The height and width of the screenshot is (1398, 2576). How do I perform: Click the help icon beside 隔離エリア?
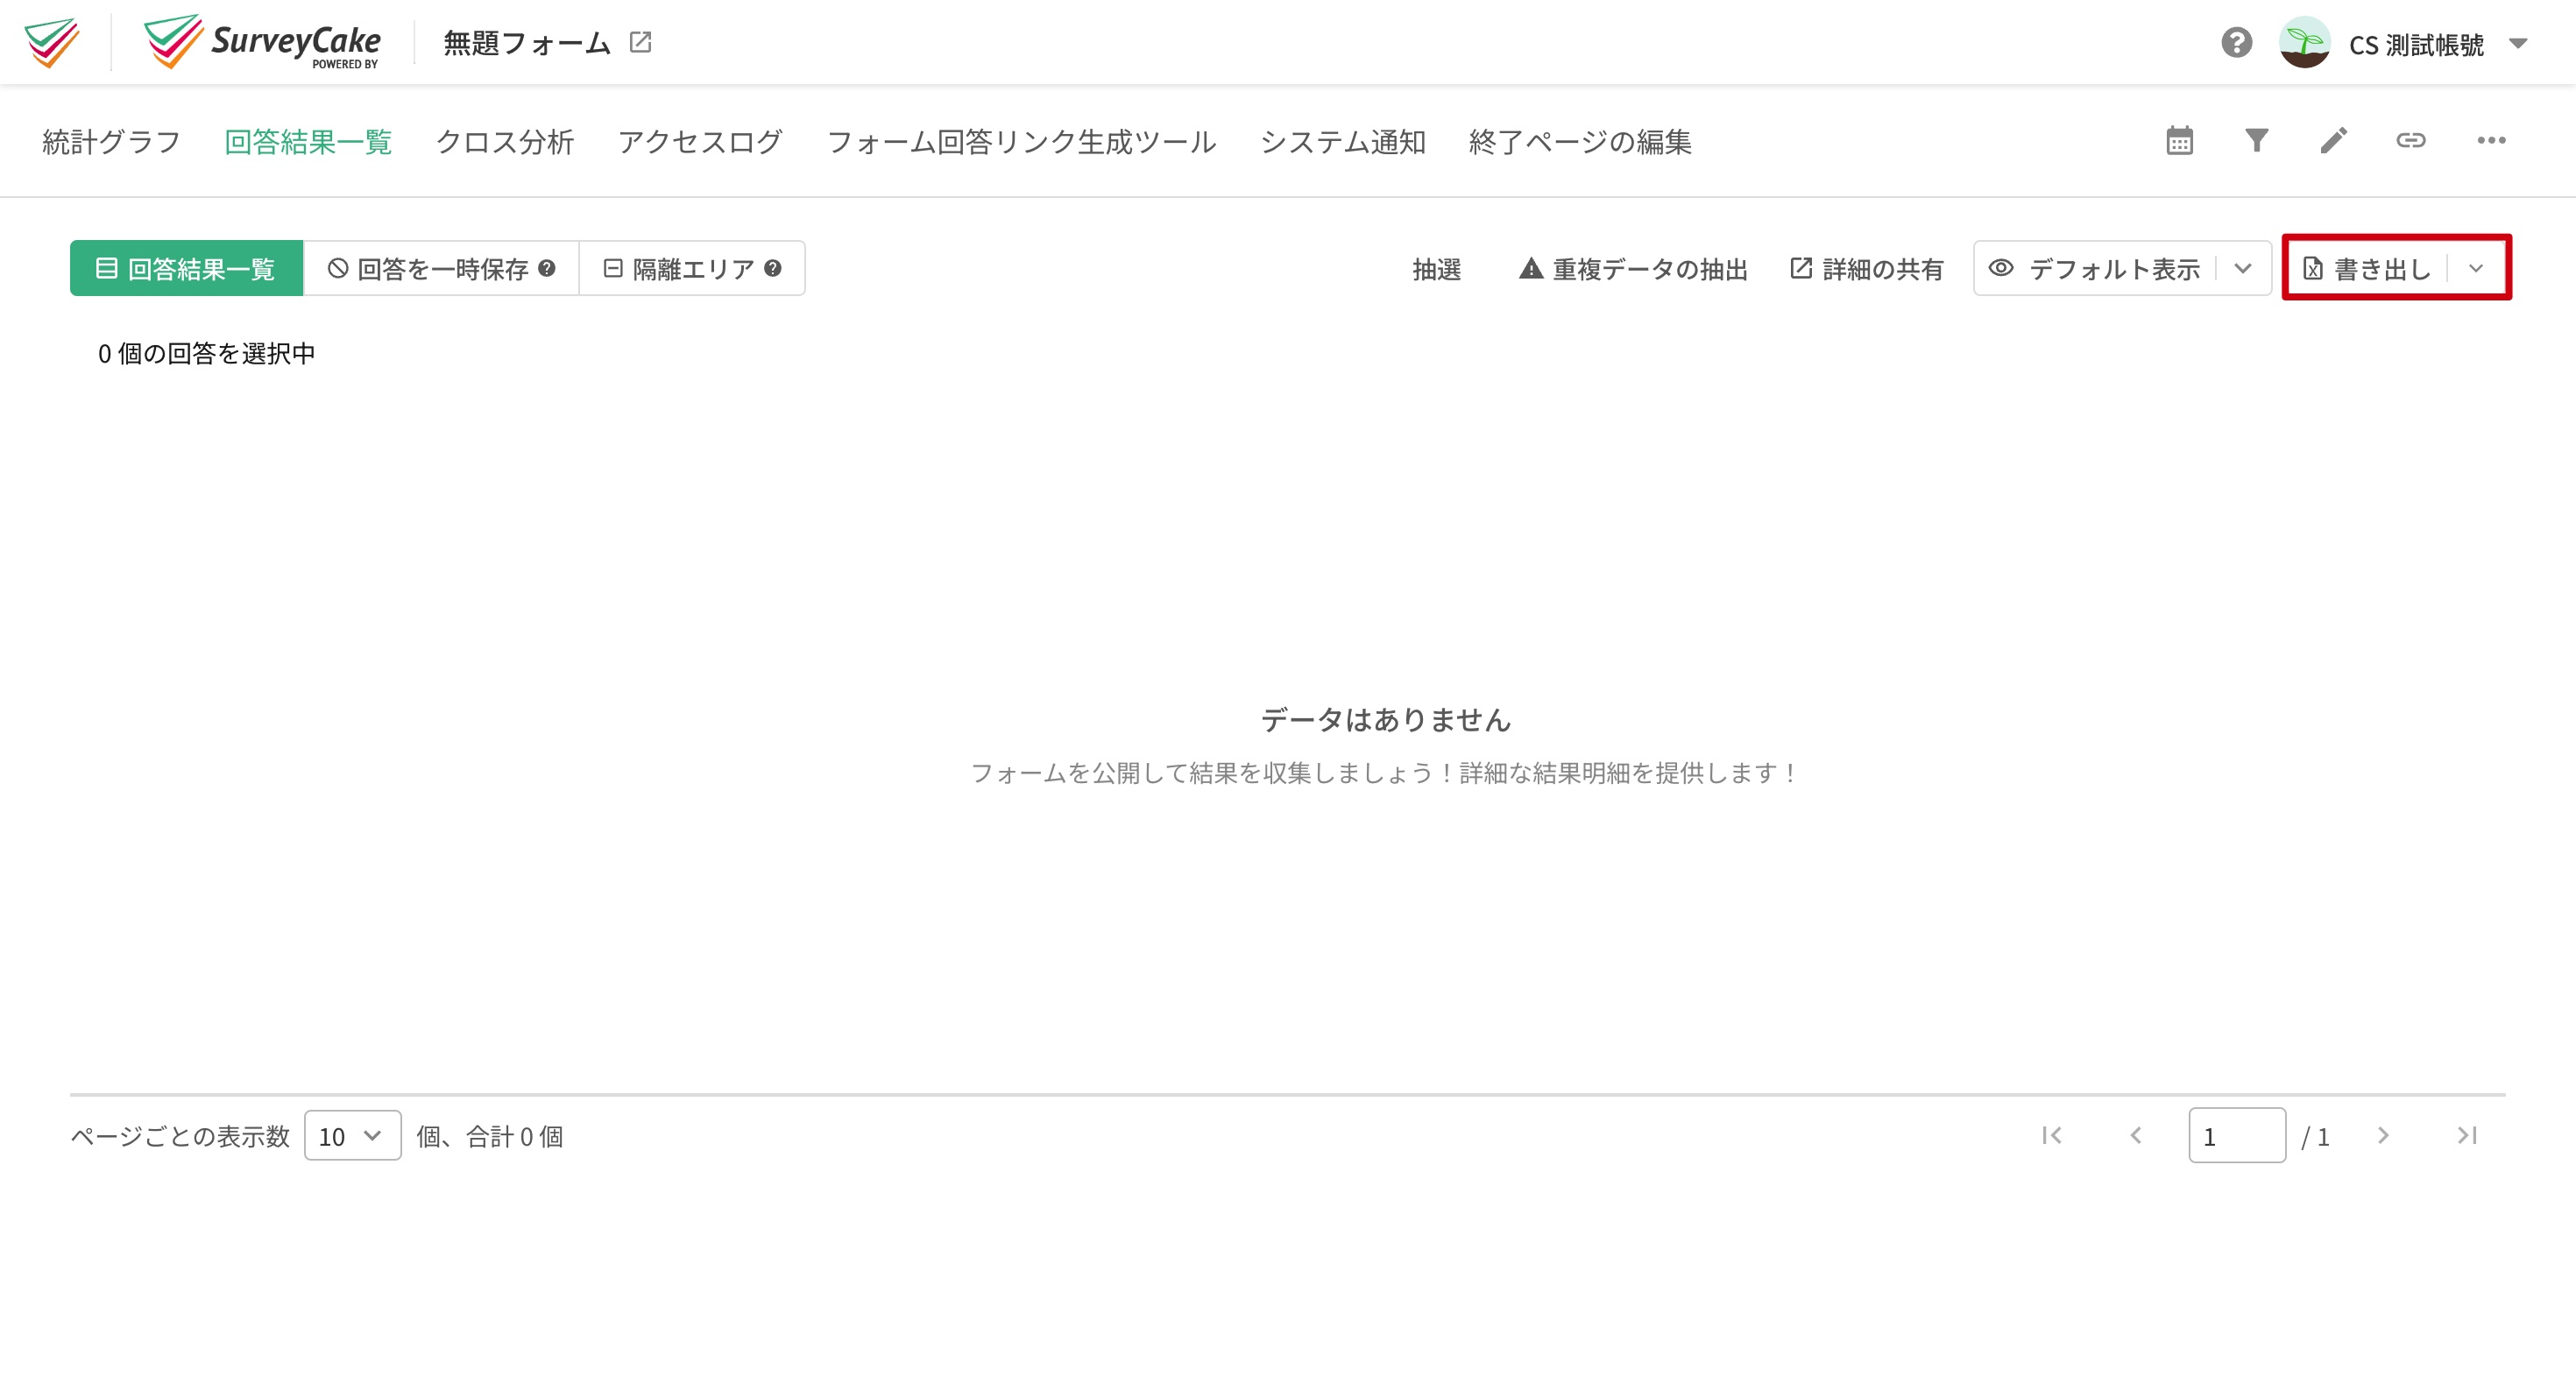coord(773,268)
